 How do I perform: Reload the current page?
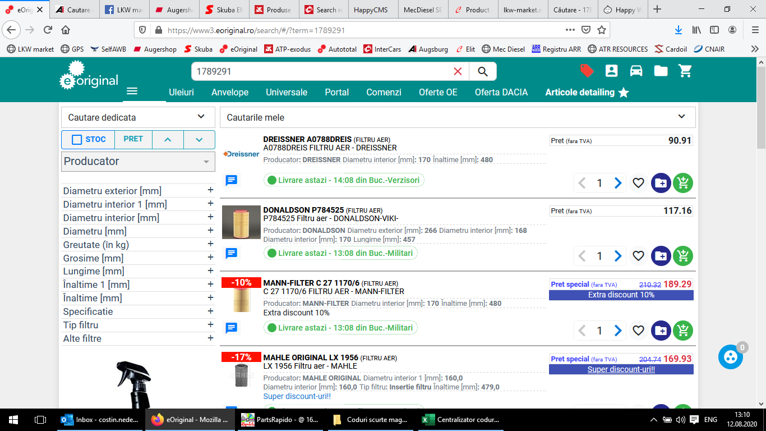pos(48,30)
